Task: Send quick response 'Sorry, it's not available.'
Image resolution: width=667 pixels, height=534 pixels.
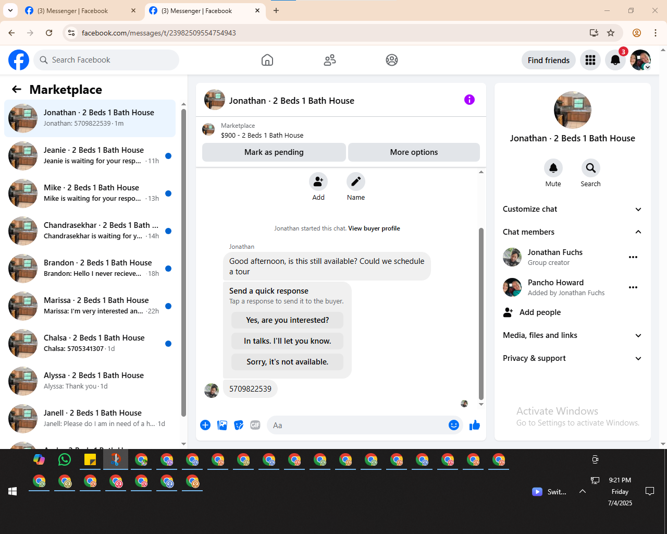Action: (x=288, y=362)
